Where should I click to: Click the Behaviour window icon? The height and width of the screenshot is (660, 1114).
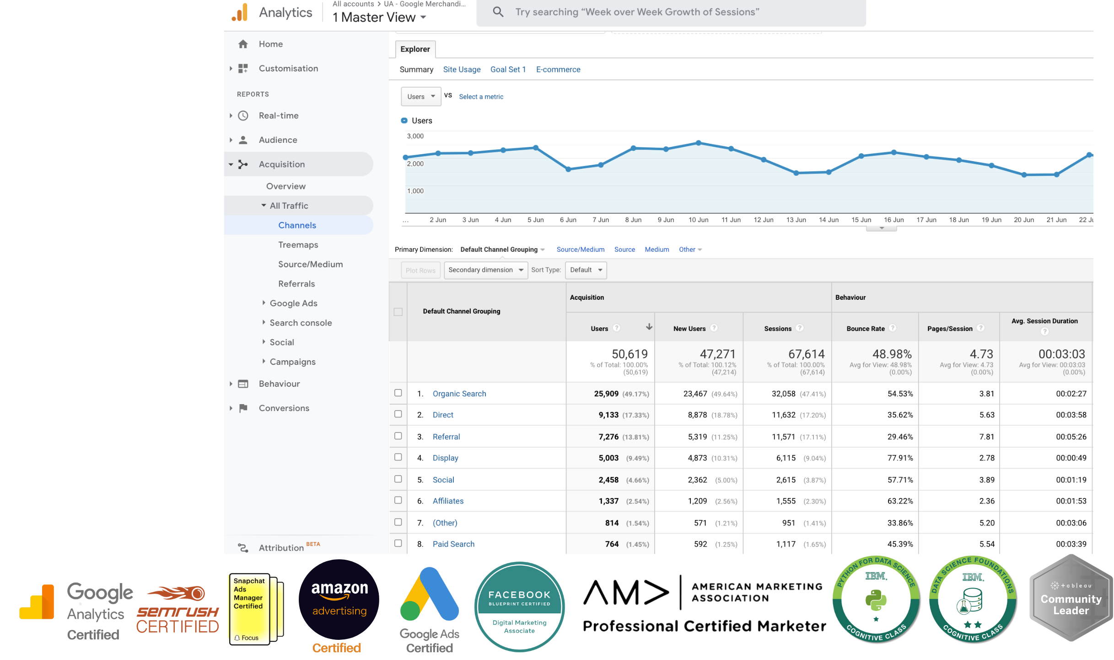pos(243,384)
